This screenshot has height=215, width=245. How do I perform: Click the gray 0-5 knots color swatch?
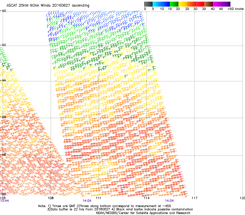(148, 4)
